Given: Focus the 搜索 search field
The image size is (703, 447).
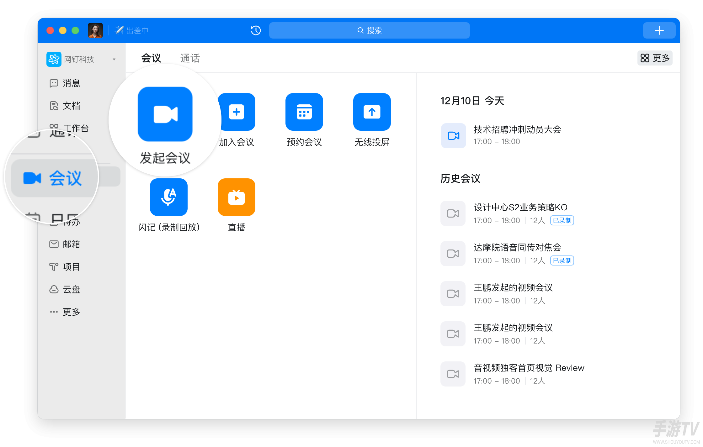Looking at the screenshot, I should point(370,30).
